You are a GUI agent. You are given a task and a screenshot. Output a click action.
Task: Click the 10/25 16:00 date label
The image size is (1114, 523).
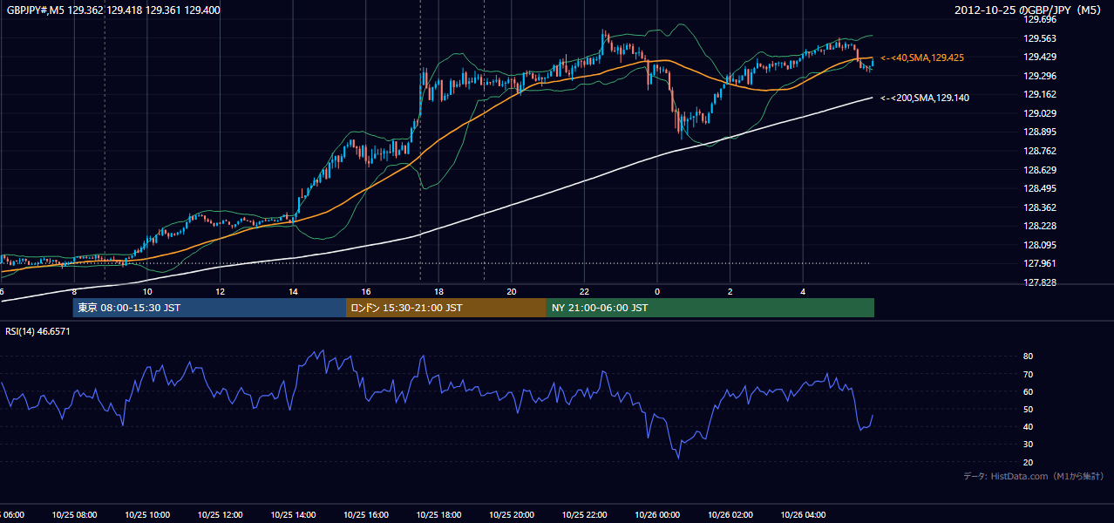coord(366,515)
